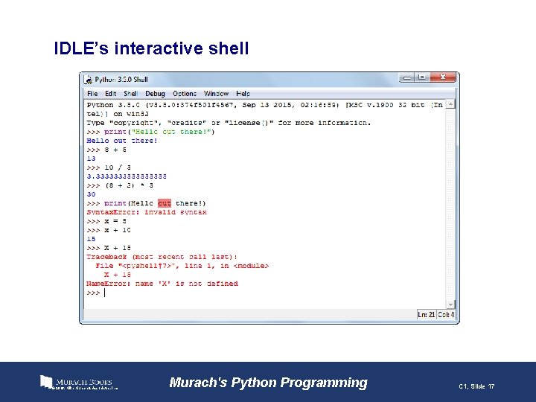
Task: Open the File menu
Action: pos(92,94)
